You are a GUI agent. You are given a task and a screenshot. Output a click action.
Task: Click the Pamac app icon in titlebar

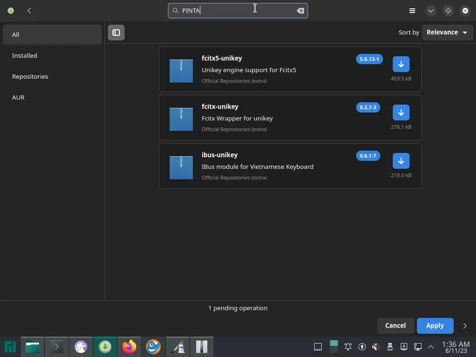[x=11, y=11]
